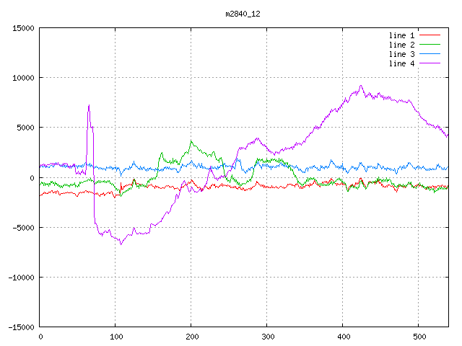The image size is (462, 346).
Task: Select the "line 3" legend label
Action: click(x=401, y=54)
